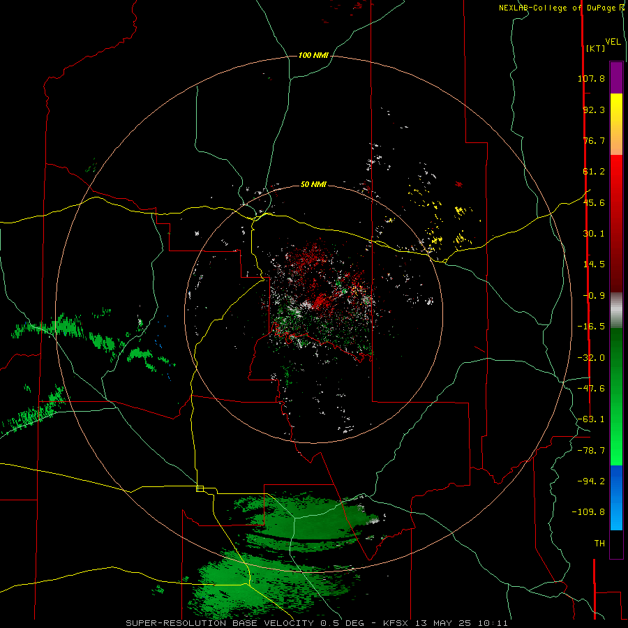Click the "-109.8" scale value
The image size is (628, 628).
point(588,512)
